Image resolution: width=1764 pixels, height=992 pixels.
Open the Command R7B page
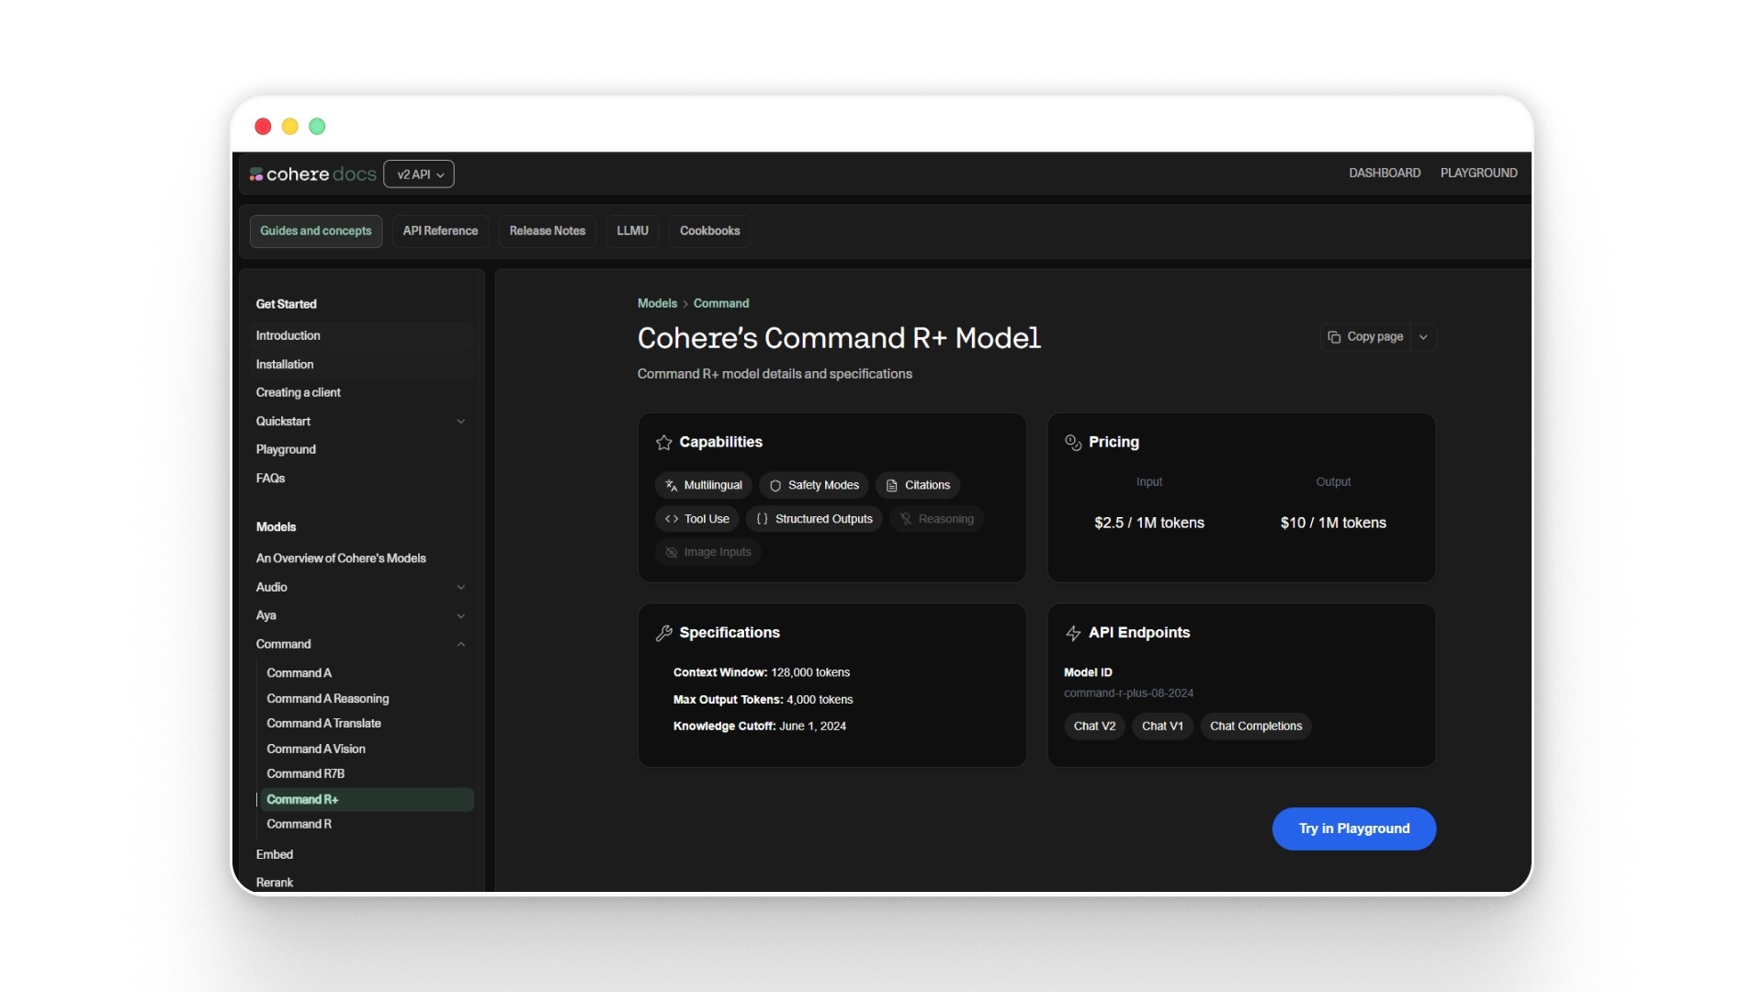click(x=367, y=773)
